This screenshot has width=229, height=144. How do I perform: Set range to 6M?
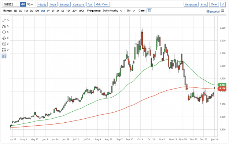coord(37,11)
